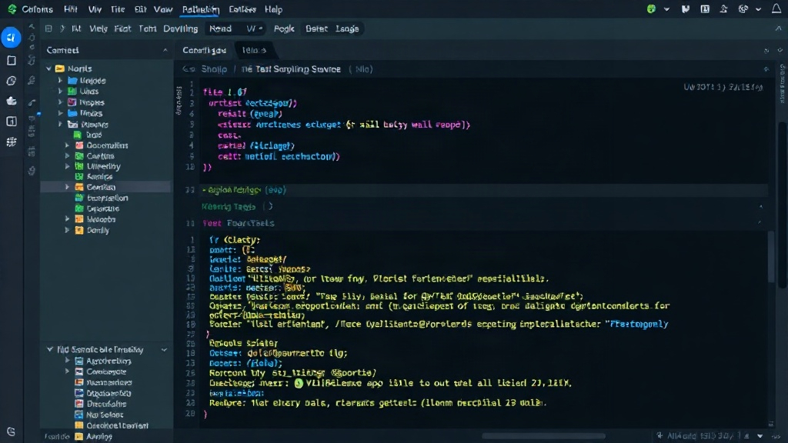This screenshot has width=788, height=443.
Task: Open the split-panel layout icon in activity bar
Action: coord(11,122)
